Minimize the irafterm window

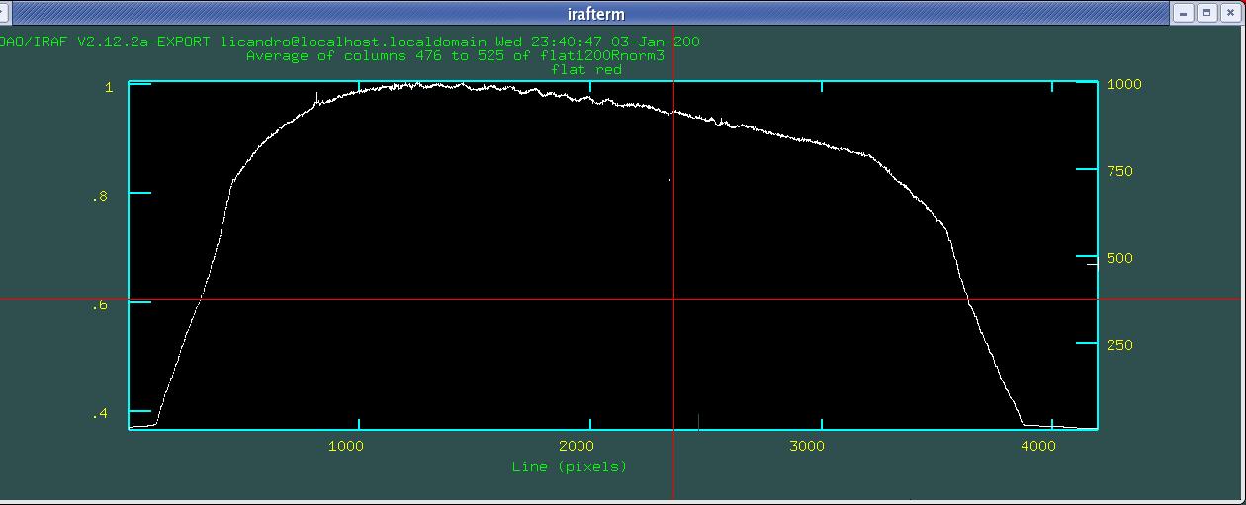pos(1183,13)
